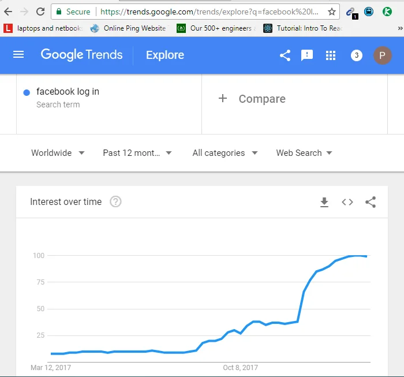The width and height of the screenshot is (404, 377).
Task: Open the 'Web Search' type dropdown
Action: [x=304, y=153]
